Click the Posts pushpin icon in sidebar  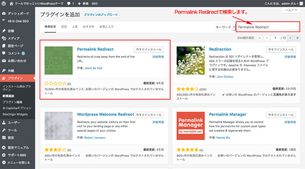pyautogui.click(x=4, y=31)
